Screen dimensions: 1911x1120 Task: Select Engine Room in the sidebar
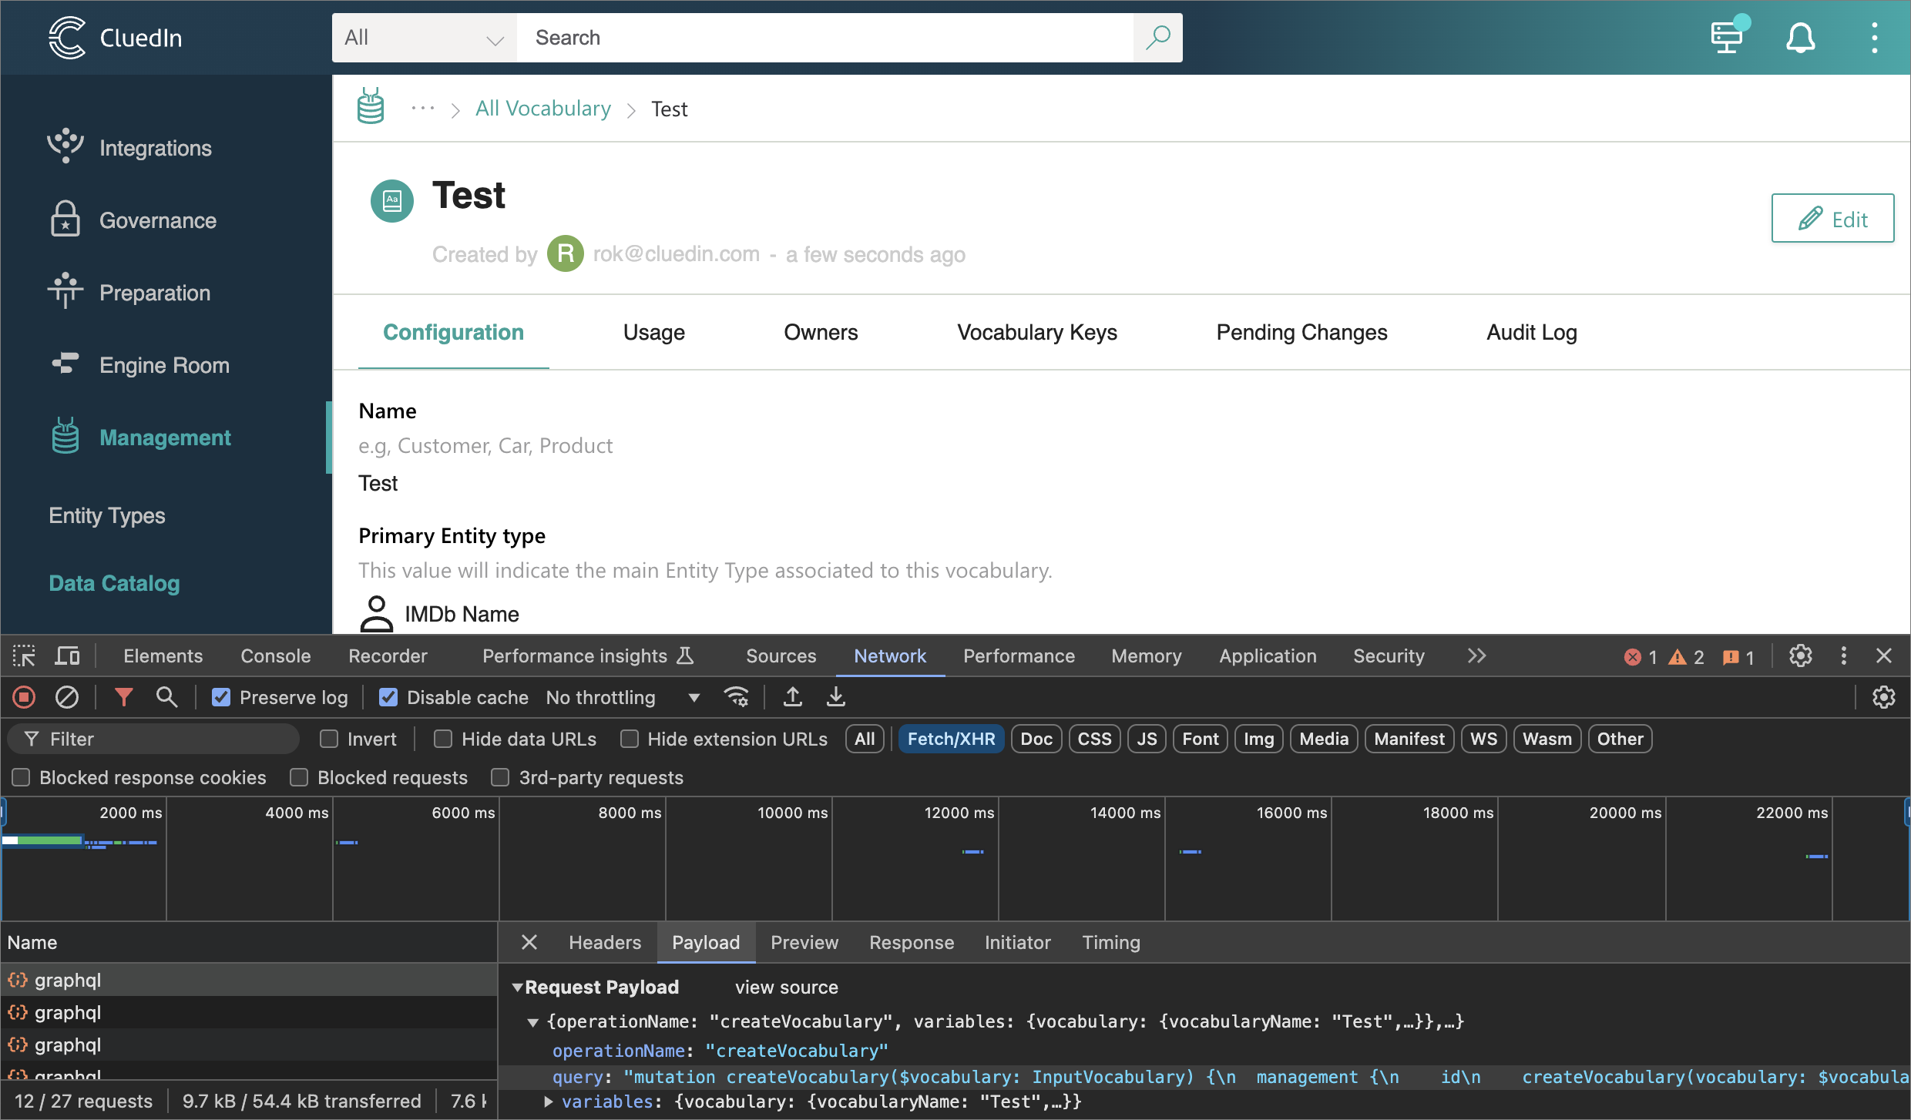(x=163, y=365)
